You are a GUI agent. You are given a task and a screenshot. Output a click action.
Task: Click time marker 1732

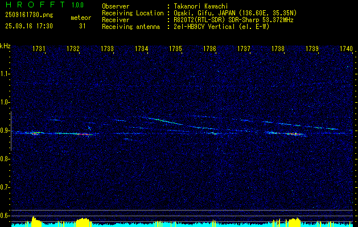[x=73, y=49]
